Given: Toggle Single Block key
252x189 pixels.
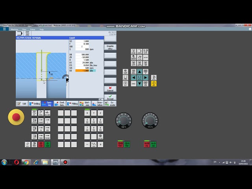Looking at the screenshot, I should [34, 145].
